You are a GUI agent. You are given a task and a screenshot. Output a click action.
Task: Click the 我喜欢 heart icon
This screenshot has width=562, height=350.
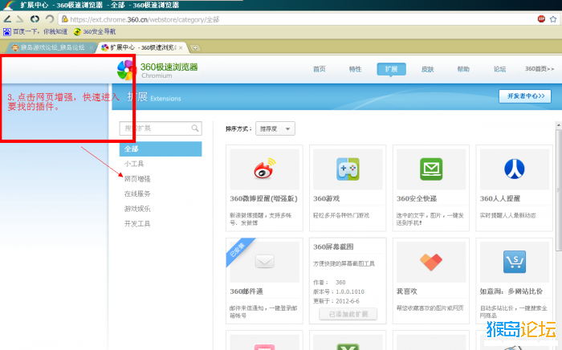coord(431,262)
